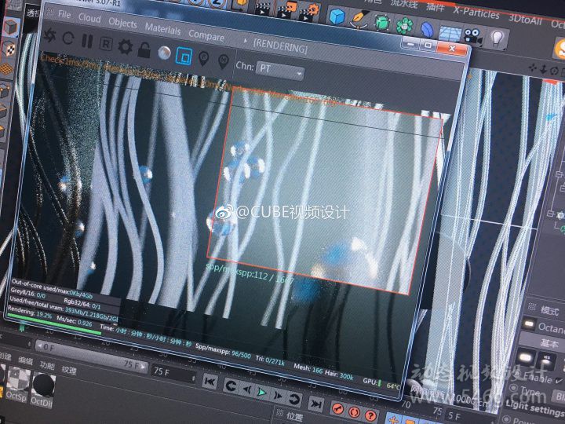Go to next keyframe button
The height and width of the screenshot is (424, 565).
[295, 399]
